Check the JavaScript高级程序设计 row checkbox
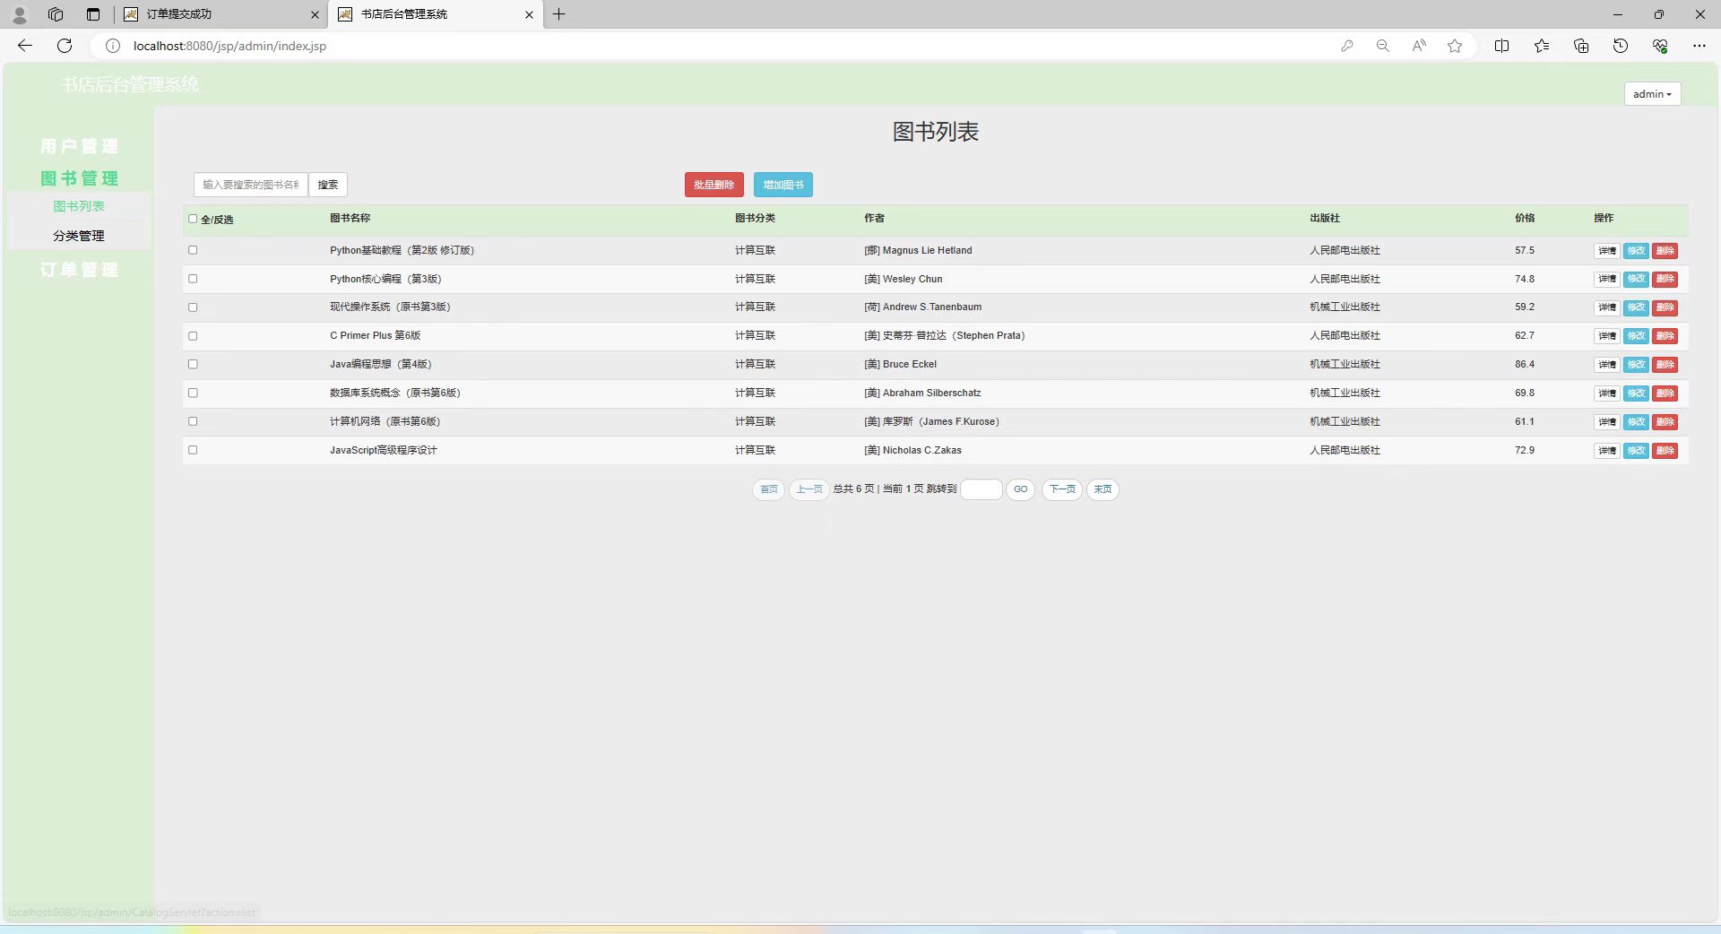The width and height of the screenshot is (1721, 934). tap(193, 450)
